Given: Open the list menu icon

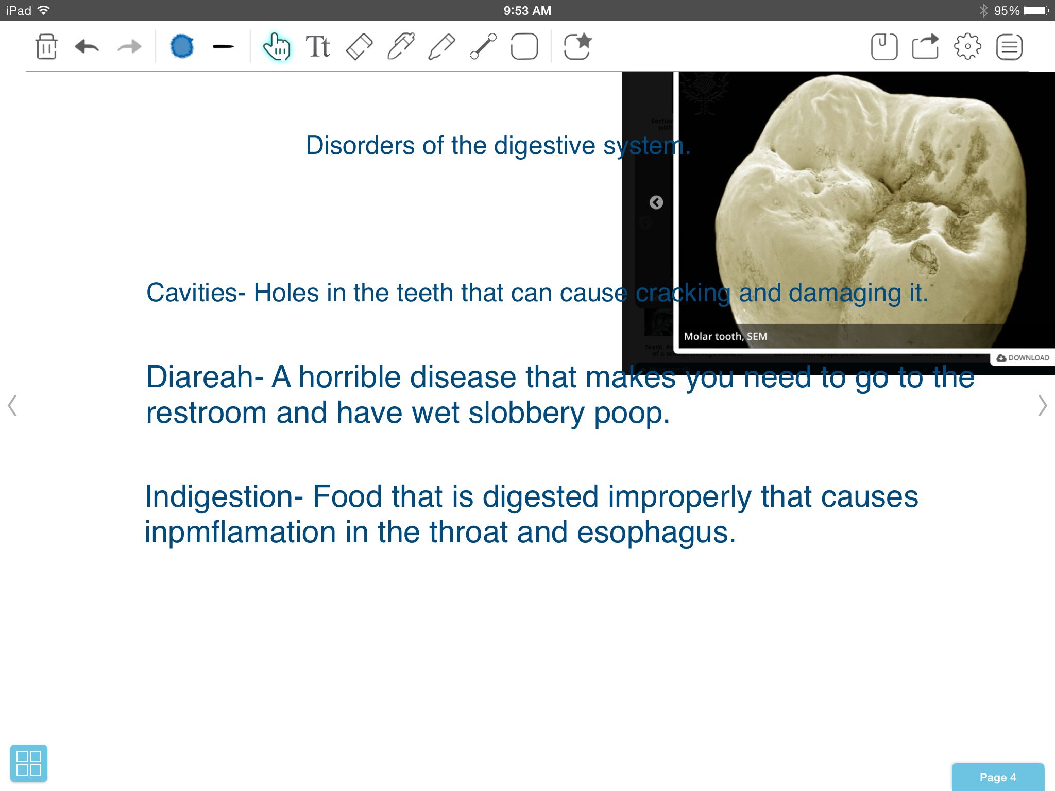Looking at the screenshot, I should point(1009,47).
